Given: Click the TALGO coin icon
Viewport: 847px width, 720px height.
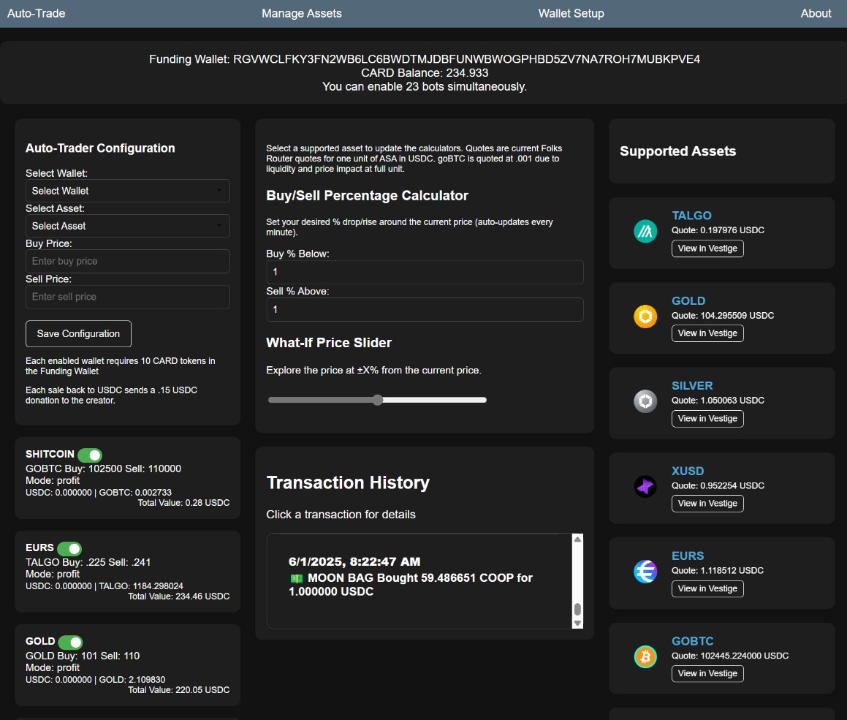Looking at the screenshot, I should [645, 232].
